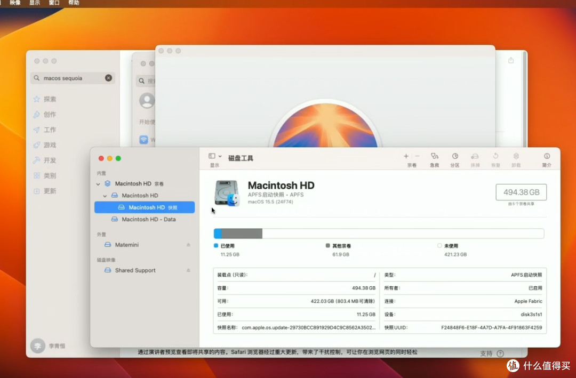Open the 窗口 menu in menu bar

coord(54,3)
